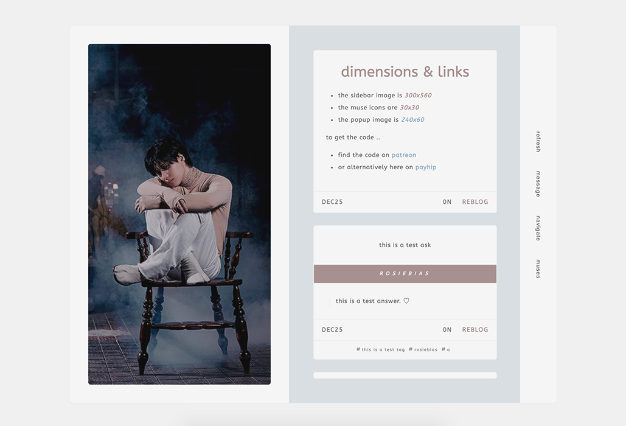Click the 240x60 popup image dimension link
The height and width of the screenshot is (426, 626).
412,119
